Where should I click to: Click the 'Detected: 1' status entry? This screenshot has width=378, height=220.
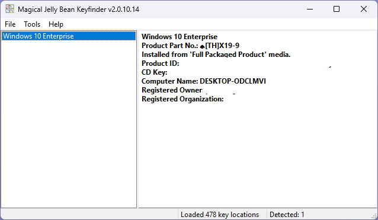pos(287,215)
